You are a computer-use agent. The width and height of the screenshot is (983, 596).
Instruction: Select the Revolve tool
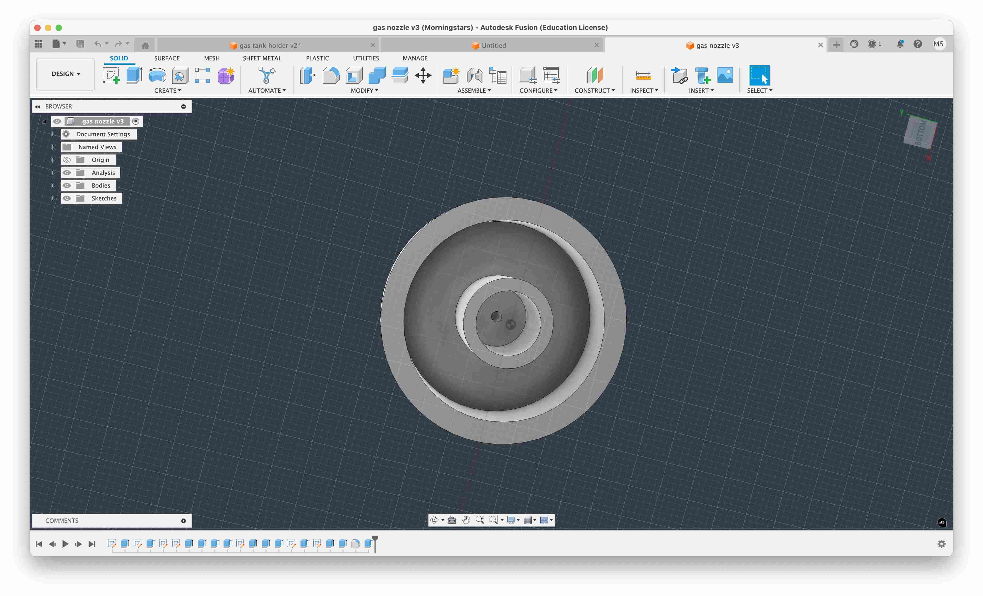(157, 75)
